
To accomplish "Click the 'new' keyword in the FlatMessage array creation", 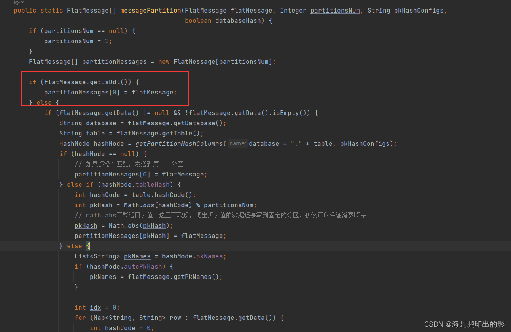I will [164, 62].
